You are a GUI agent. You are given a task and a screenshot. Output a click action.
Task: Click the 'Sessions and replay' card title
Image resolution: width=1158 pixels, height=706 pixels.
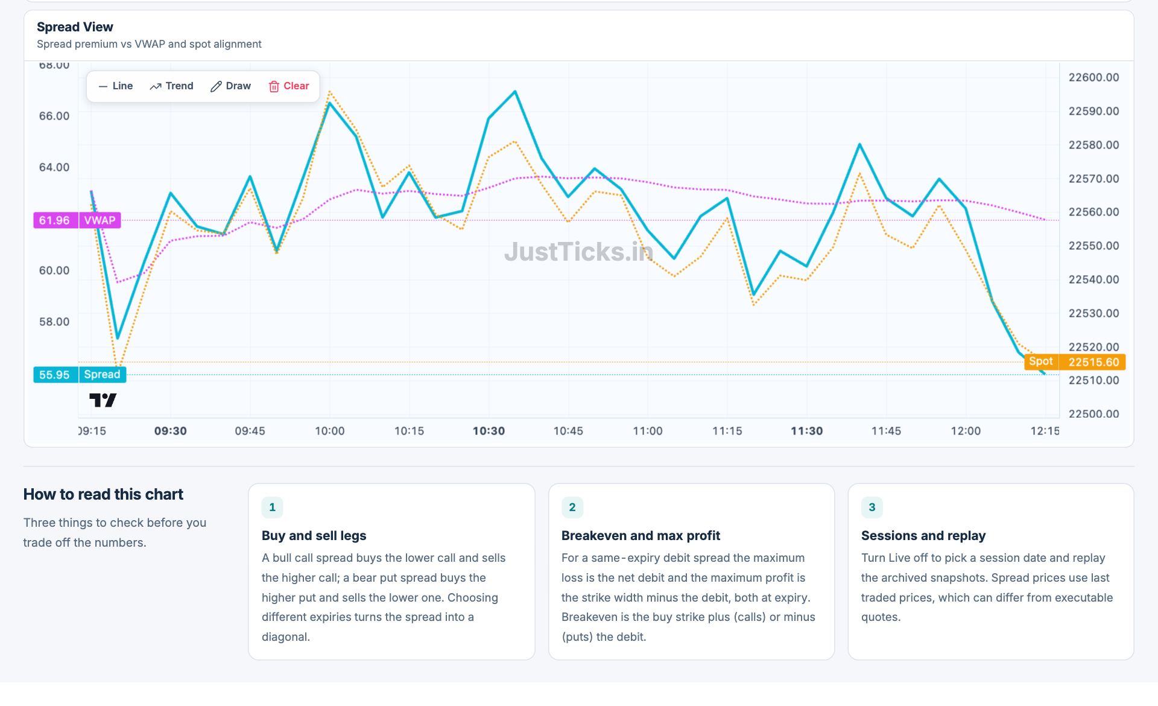pyautogui.click(x=923, y=536)
